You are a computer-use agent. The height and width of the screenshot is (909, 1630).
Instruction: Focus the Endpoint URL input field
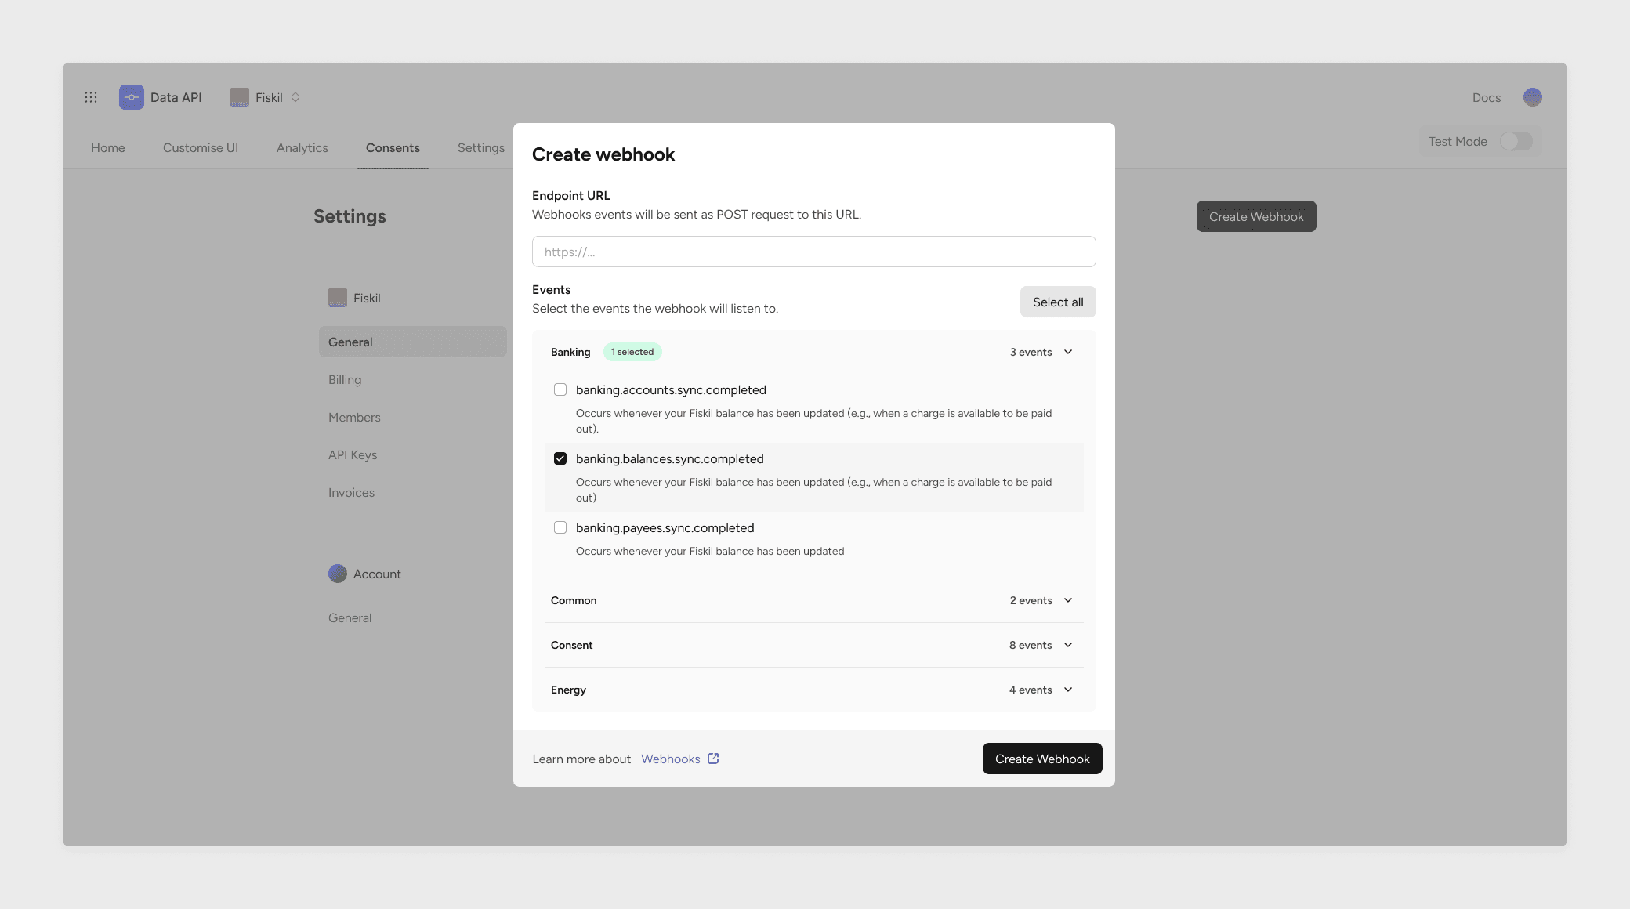[x=813, y=252]
